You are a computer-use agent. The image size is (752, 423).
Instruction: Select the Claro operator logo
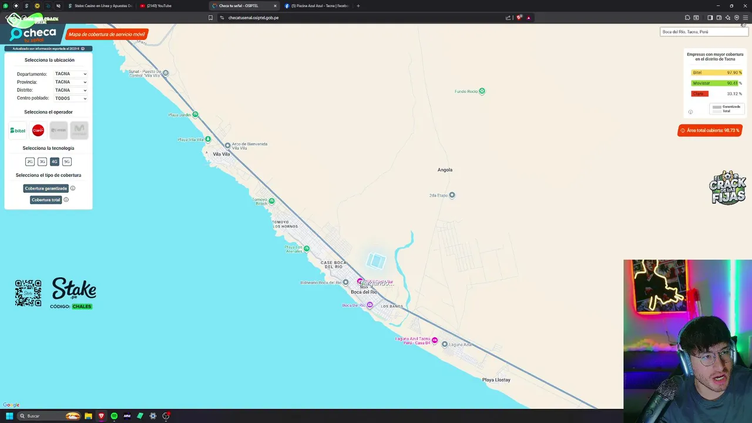click(38, 130)
